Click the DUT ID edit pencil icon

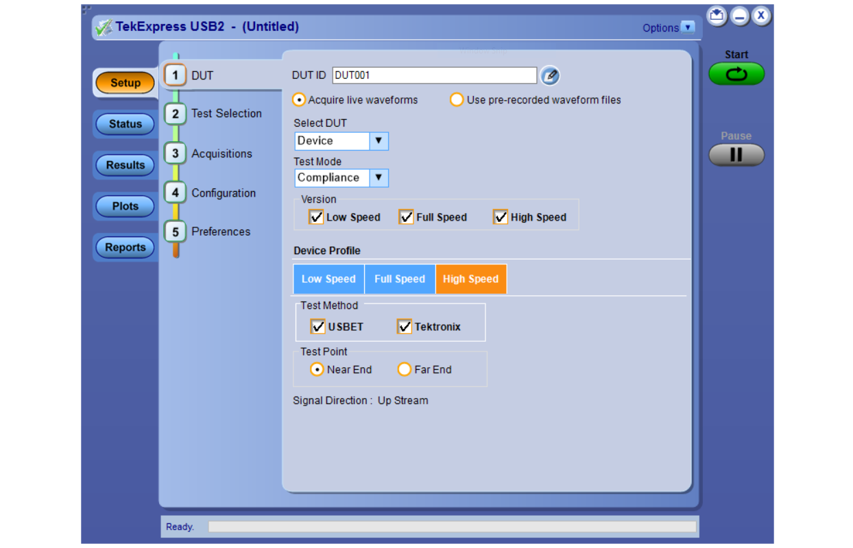click(551, 75)
